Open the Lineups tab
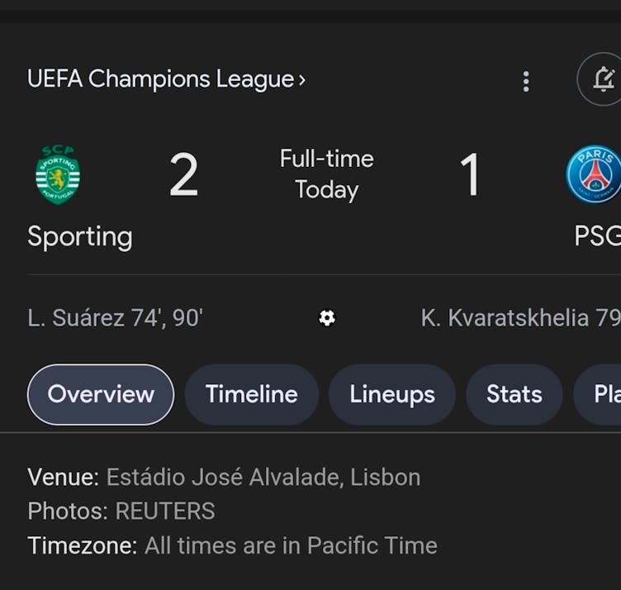The image size is (621, 590). coord(391,394)
